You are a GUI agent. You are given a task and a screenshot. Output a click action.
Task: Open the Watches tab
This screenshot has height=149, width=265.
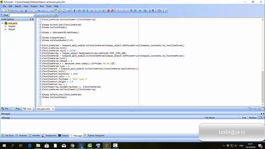[x=21, y=135]
